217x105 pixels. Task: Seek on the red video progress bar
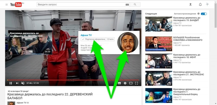point(73,80)
